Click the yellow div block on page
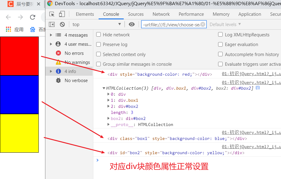The width and height of the screenshot is (281, 179). (19, 133)
